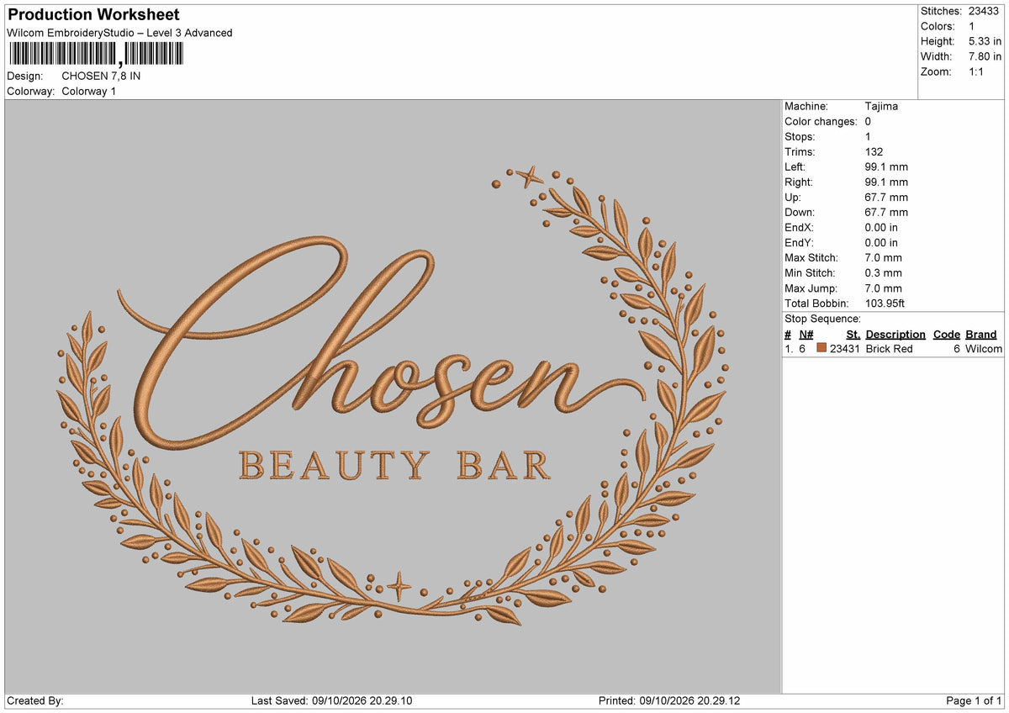Click the 'Created By:' footer label
This screenshot has height=713, width=1009.
pyautogui.click(x=35, y=701)
